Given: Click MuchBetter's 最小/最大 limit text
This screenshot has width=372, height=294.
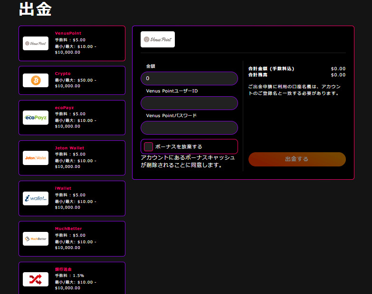Looking at the screenshot, I should [76, 245].
